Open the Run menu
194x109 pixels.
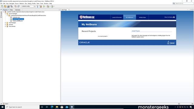point(26,3)
